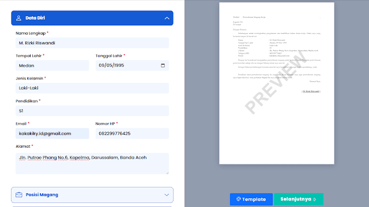This screenshot has width=369, height=207.
Task: Click the Data Diri section title
Action: click(35, 18)
